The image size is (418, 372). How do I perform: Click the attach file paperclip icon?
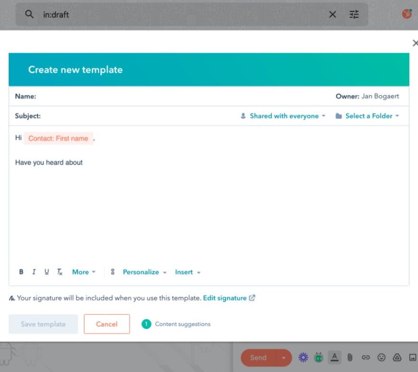pyautogui.click(x=350, y=358)
